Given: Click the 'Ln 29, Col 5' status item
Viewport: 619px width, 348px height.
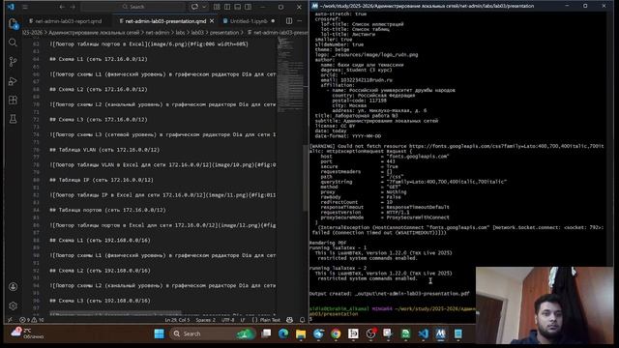Looking at the screenshot, I should click(x=177, y=320).
